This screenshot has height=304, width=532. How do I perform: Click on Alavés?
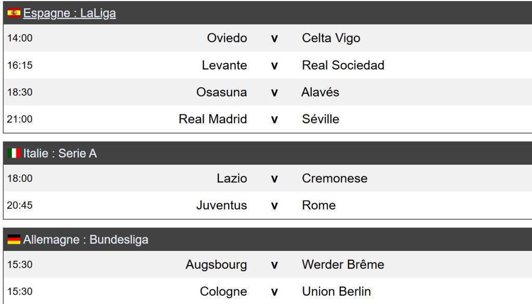pyautogui.click(x=320, y=92)
